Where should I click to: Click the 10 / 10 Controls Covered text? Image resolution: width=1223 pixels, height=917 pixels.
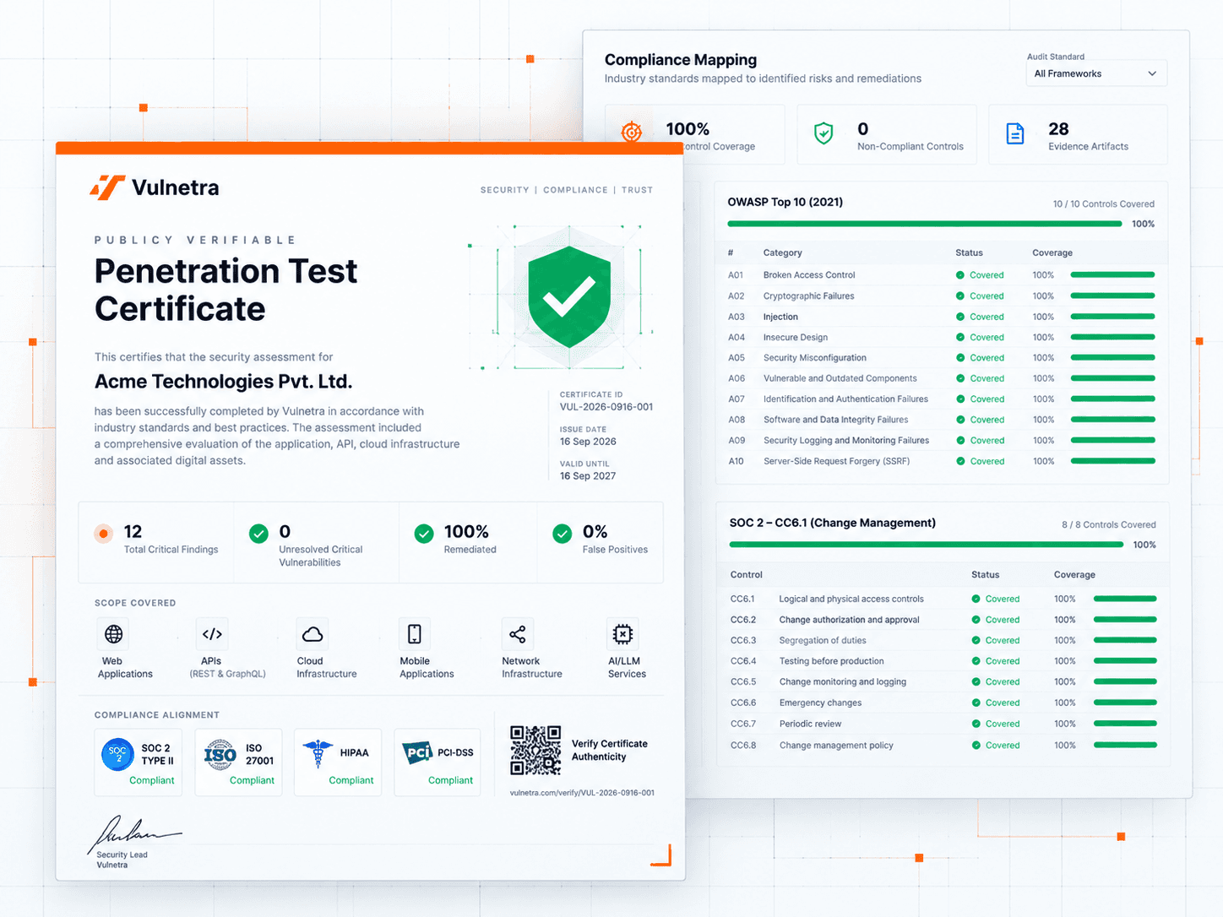point(1104,204)
